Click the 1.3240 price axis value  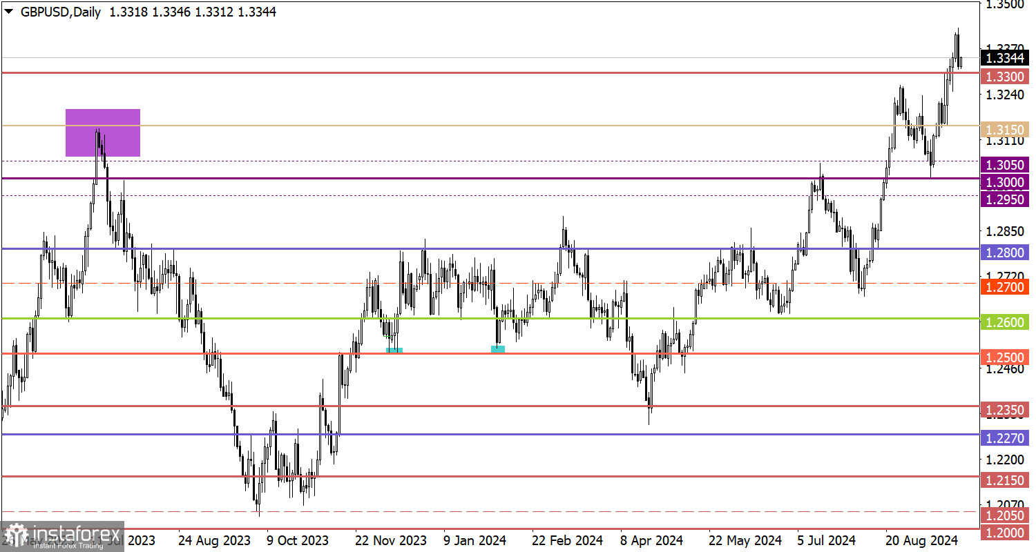1005,95
